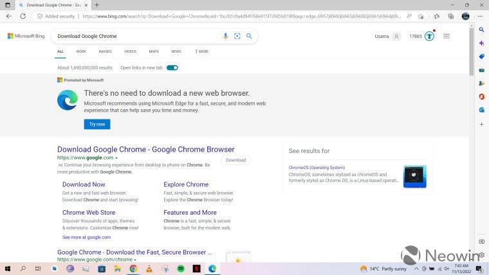Launch VLC from the taskbar
The width and height of the screenshot is (489, 275).
149,269
